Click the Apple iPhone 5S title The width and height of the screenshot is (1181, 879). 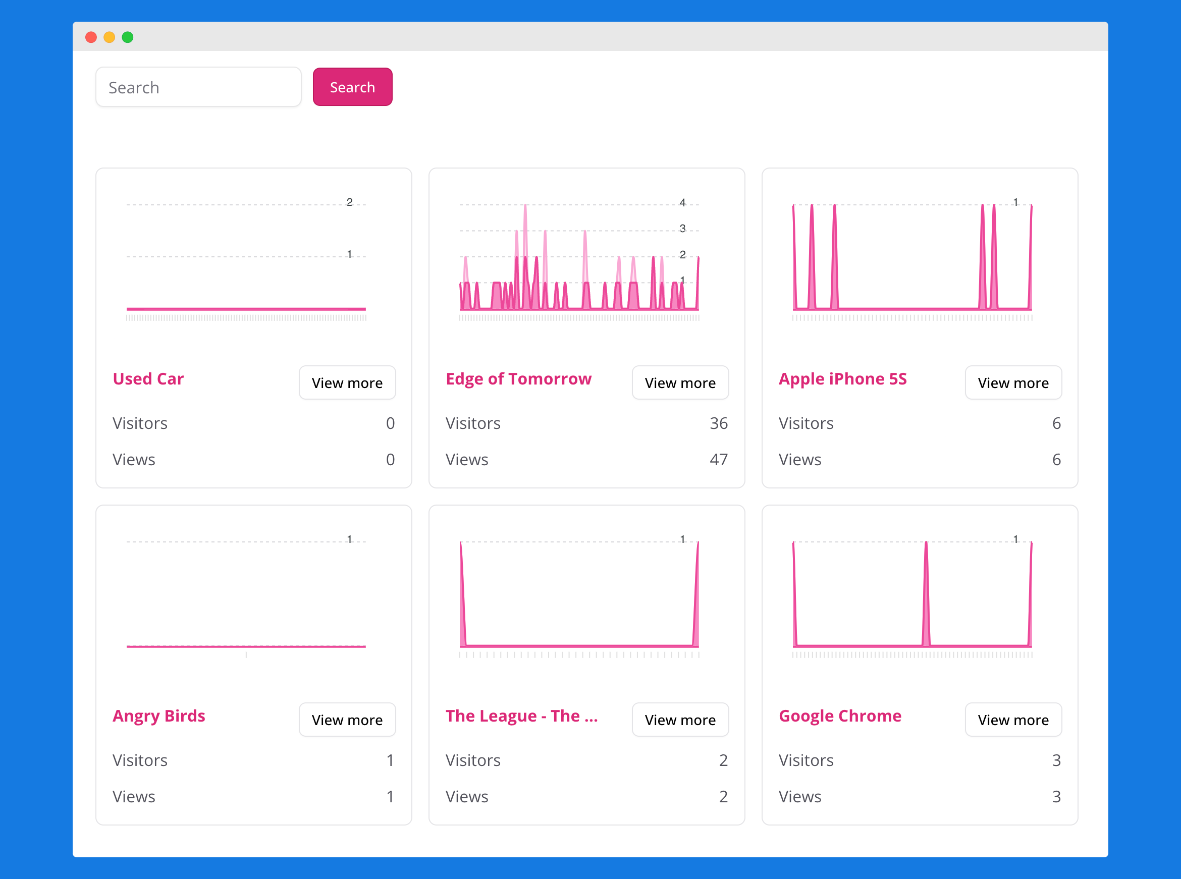(x=842, y=379)
